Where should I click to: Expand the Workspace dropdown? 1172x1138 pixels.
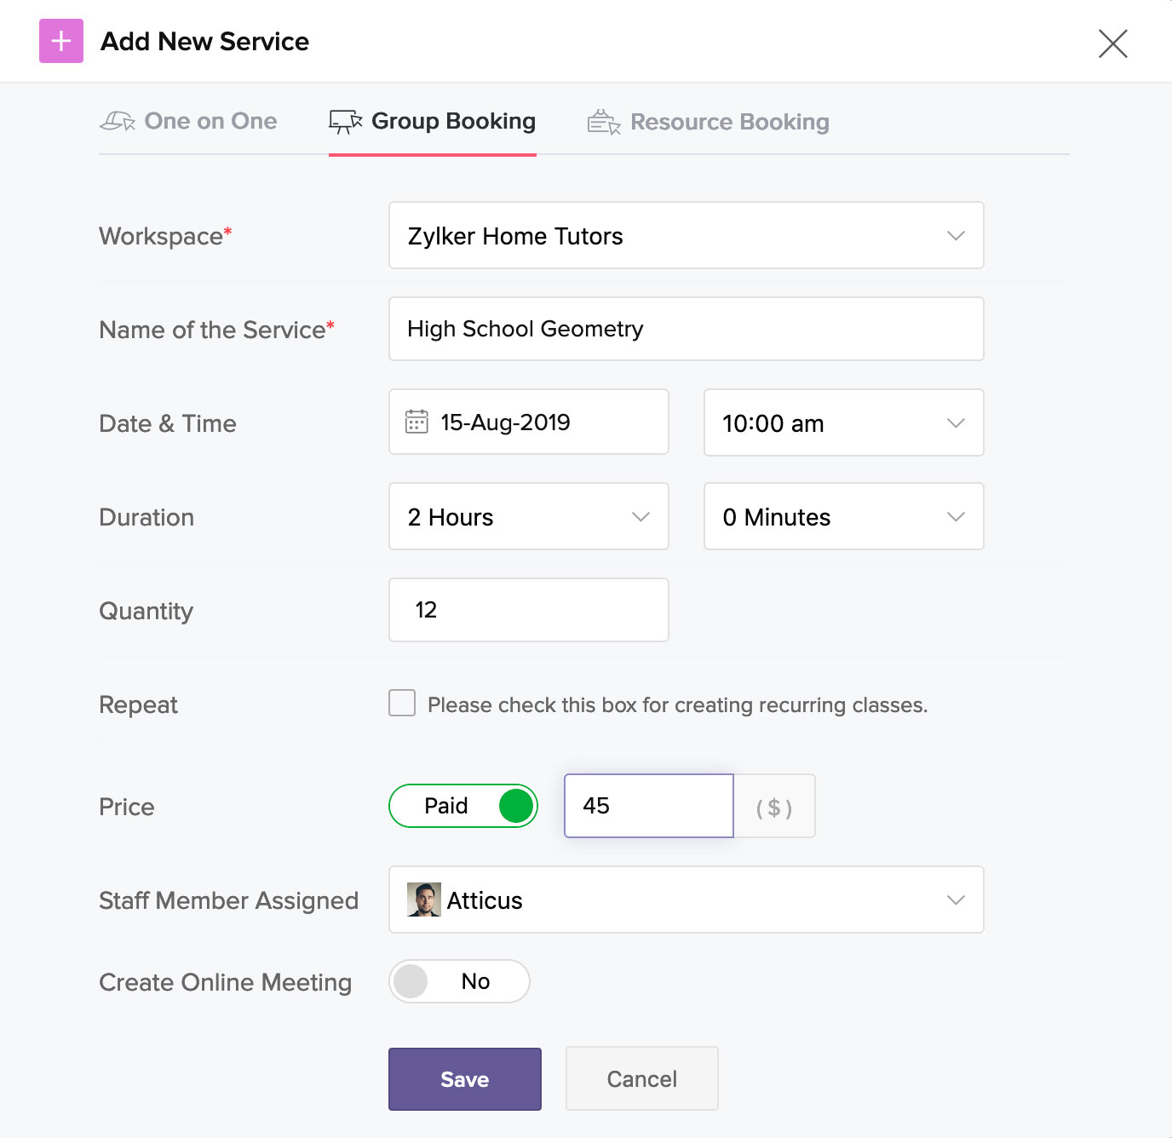click(x=687, y=235)
